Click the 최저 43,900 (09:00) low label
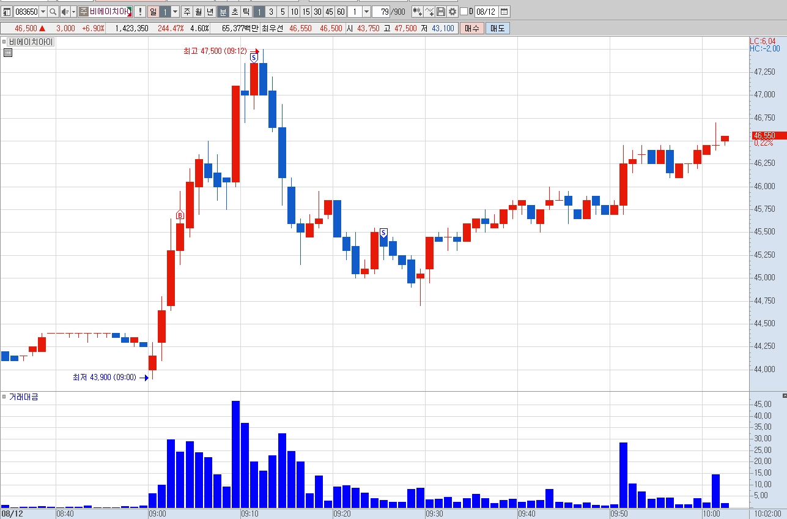The image size is (787, 519). [x=105, y=377]
